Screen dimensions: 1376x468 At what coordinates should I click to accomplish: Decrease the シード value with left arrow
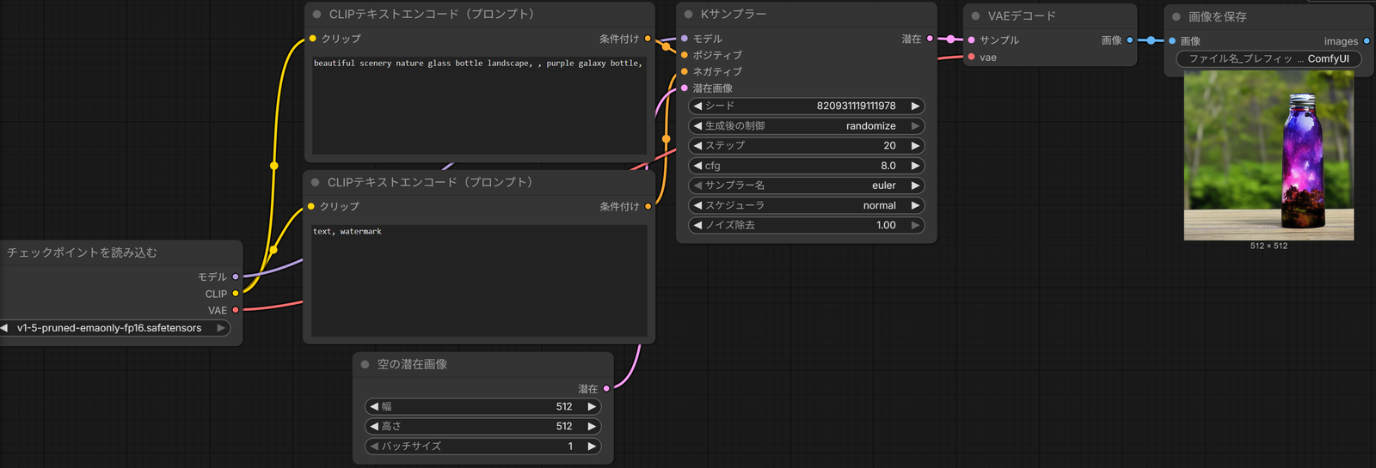697,106
